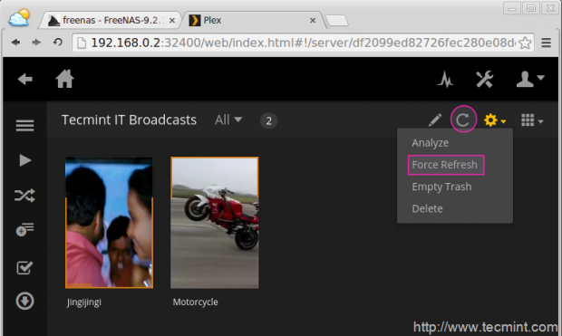This screenshot has height=336, width=562.
Task: Go back with the Plex back arrow
Action: pos(25,79)
